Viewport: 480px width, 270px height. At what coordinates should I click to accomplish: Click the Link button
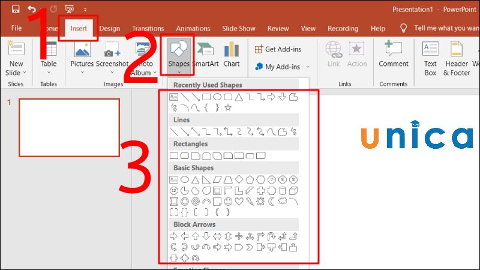pyautogui.click(x=334, y=54)
